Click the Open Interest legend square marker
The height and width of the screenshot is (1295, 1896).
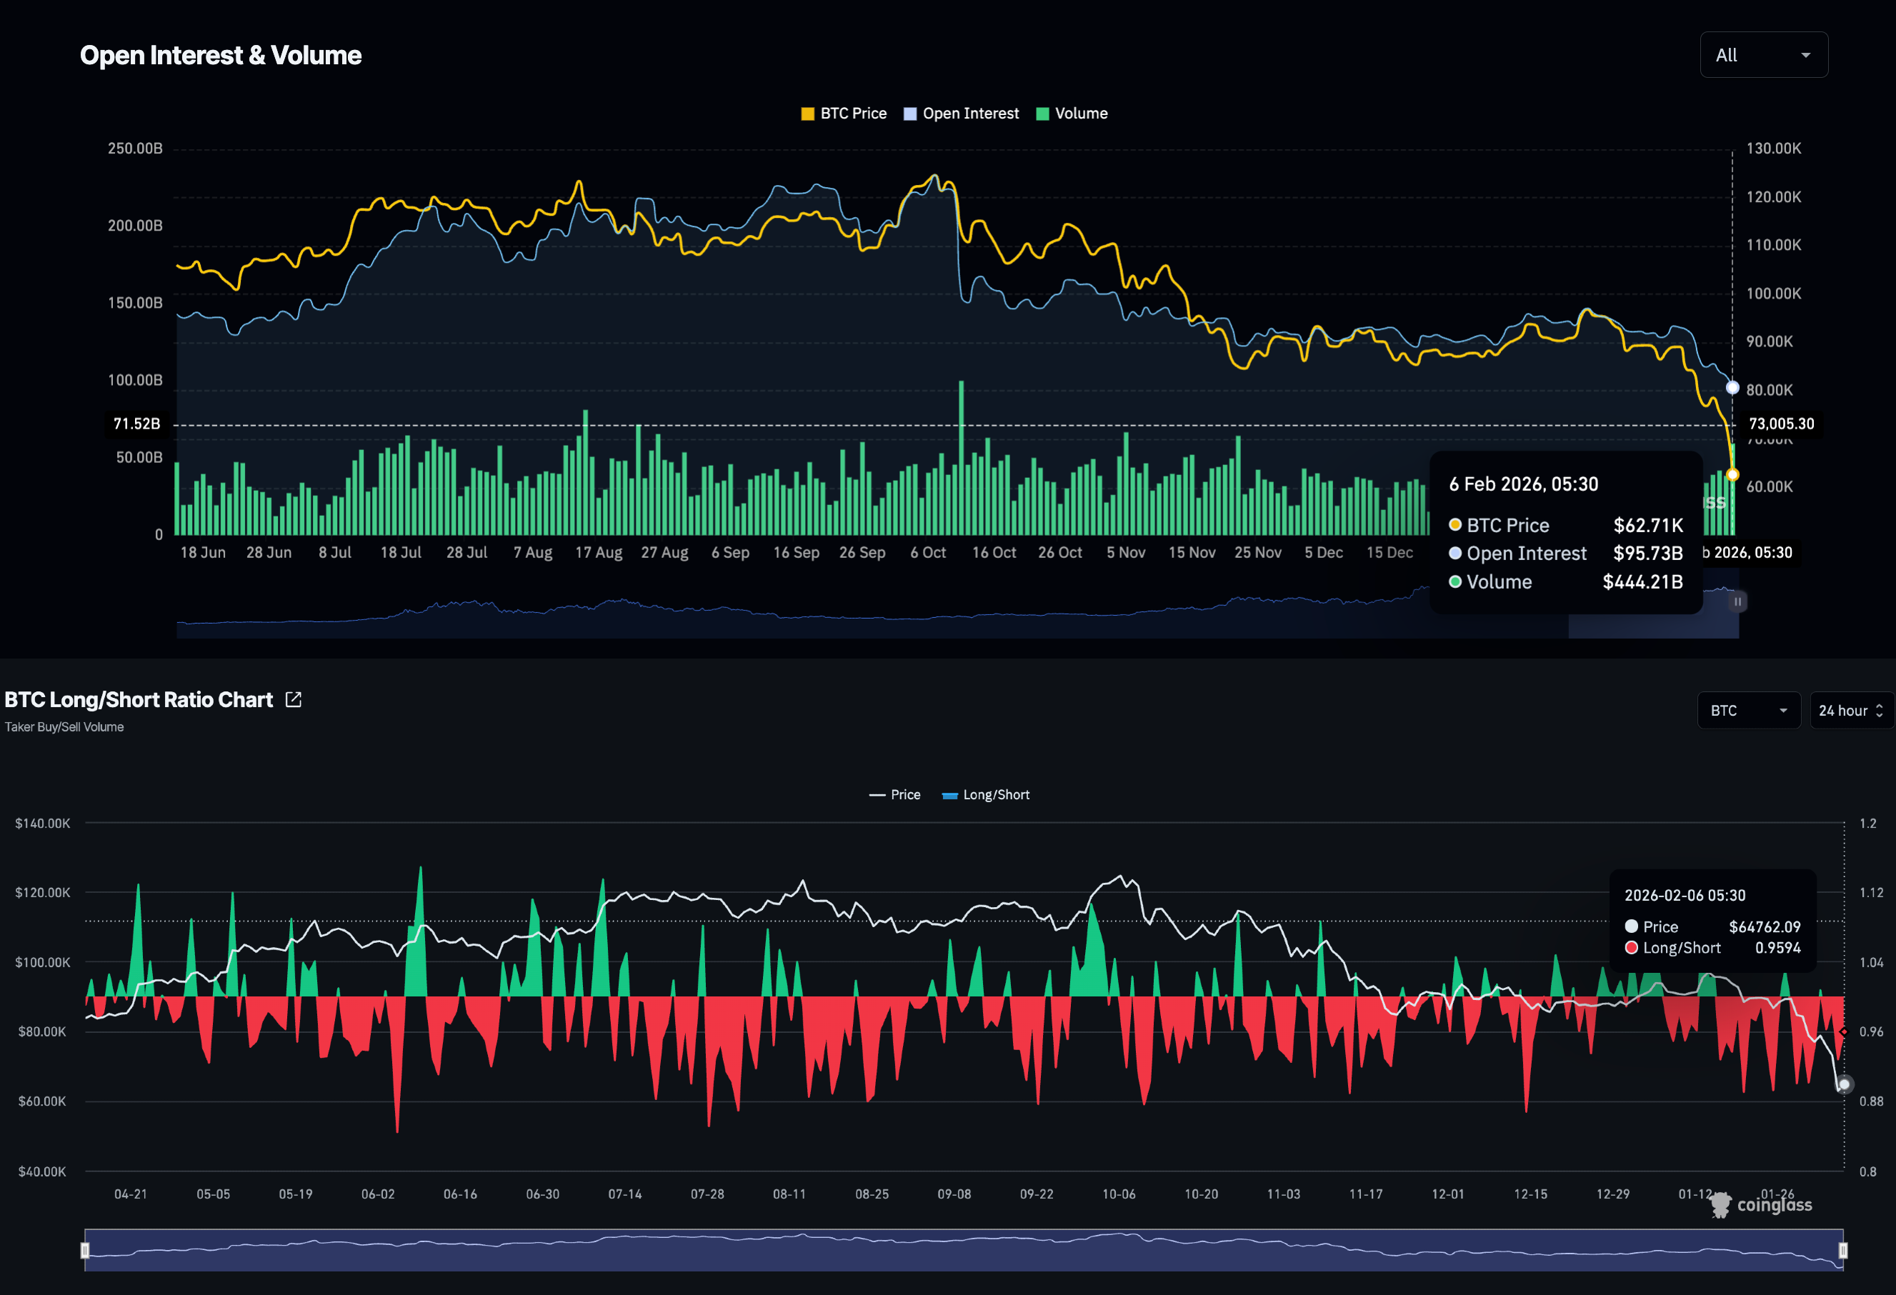pos(910,114)
